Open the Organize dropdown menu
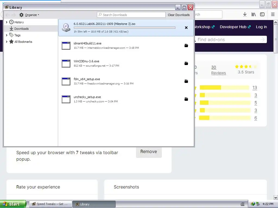The image size is (278, 208). (x=29, y=15)
